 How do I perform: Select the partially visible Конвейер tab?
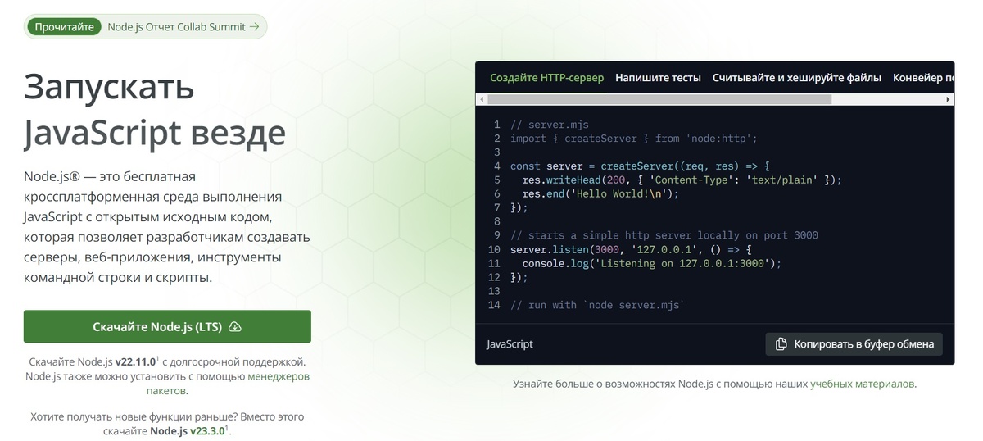[x=923, y=78]
